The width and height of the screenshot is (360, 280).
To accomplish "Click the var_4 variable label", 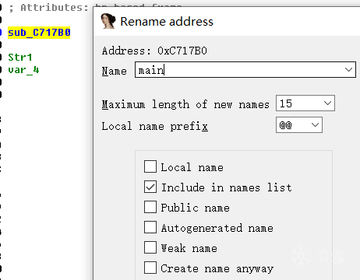I will [23, 70].
